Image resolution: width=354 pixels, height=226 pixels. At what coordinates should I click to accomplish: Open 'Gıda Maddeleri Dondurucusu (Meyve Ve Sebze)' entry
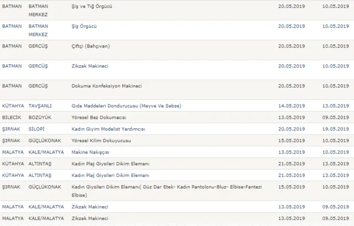pos(127,106)
